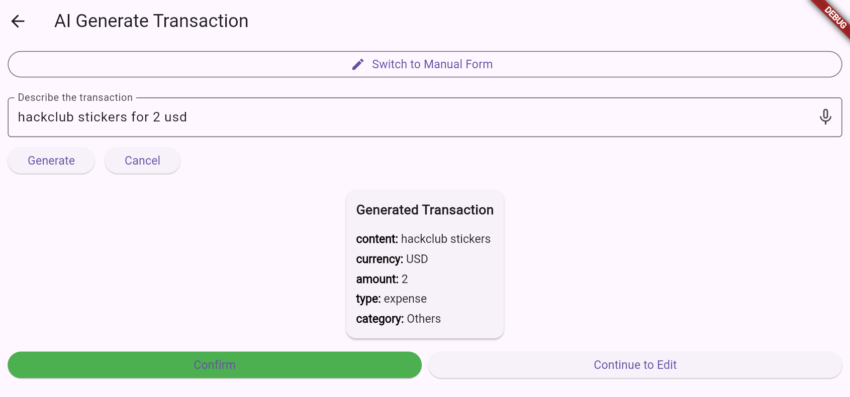The image size is (850, 397).
Task: Click the amount value '2' in card
Action: 405,279
